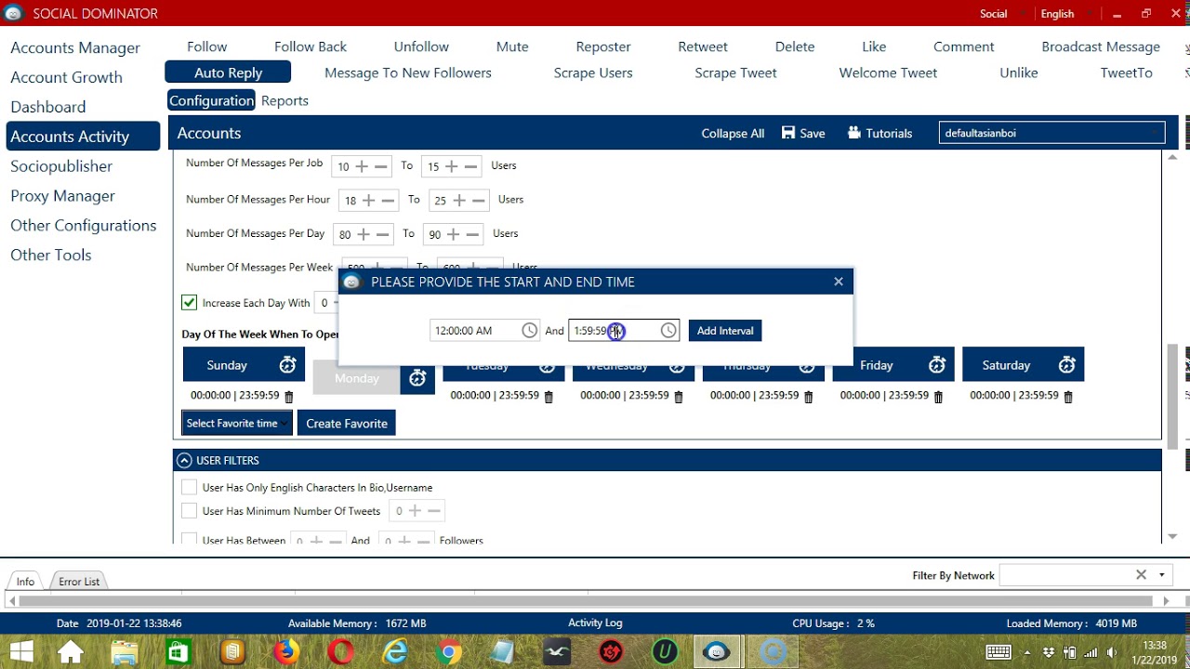Open File Explorer from taskbar
The image size is (1190, 669).
(124, 652)
